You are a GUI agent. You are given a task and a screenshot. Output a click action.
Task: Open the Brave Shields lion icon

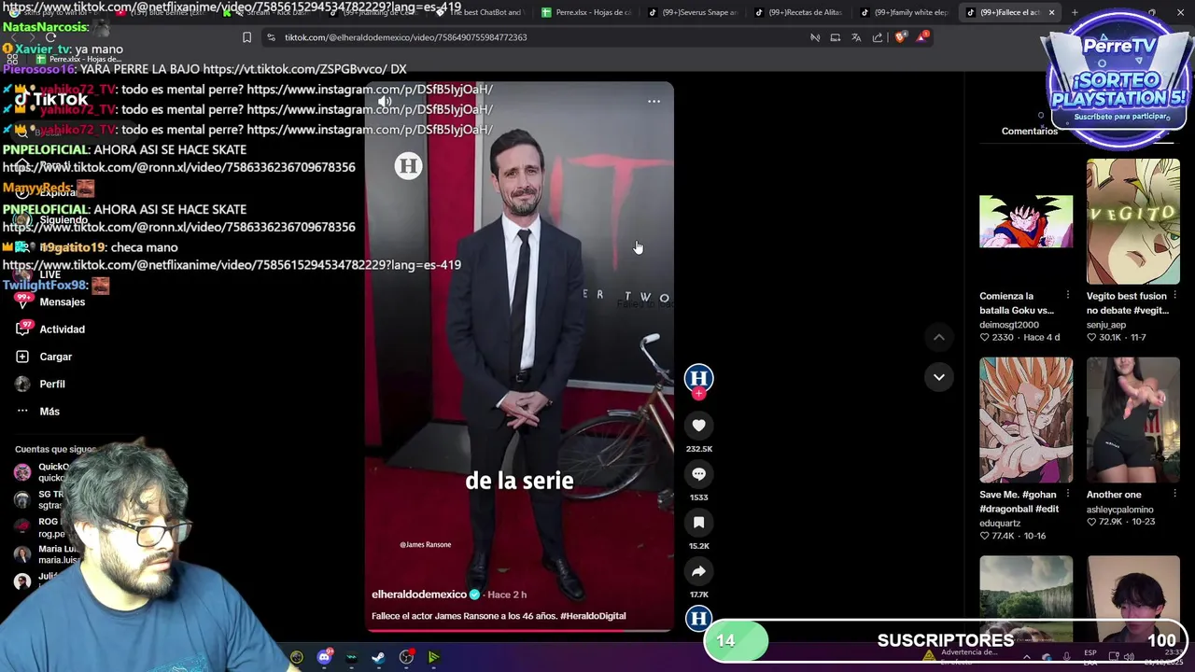899,37
